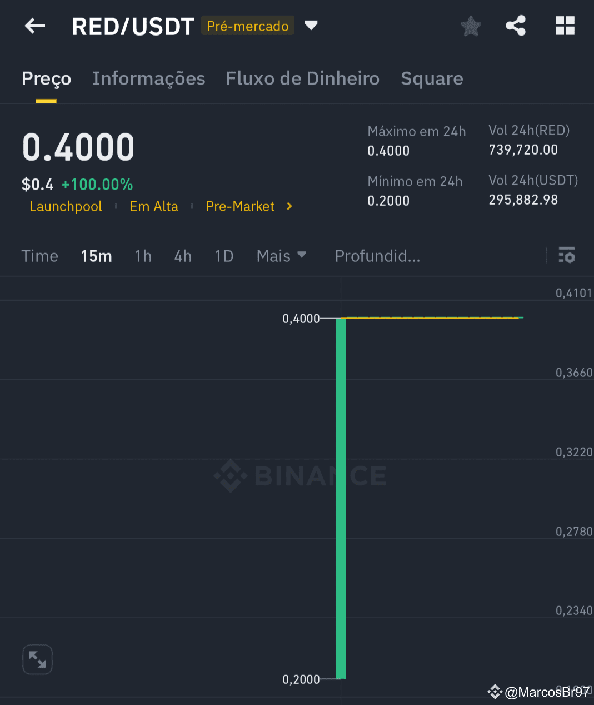Viewport: 594px width, 705px height.
Task: Tap the Máximo em 24h value
Action: click(x=388, y=151)
